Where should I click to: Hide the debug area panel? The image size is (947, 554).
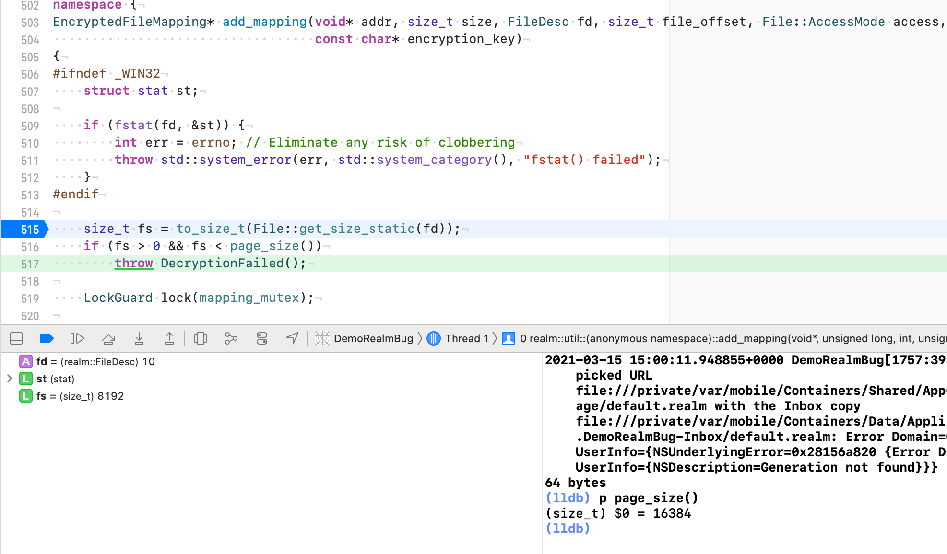[16, 339]
